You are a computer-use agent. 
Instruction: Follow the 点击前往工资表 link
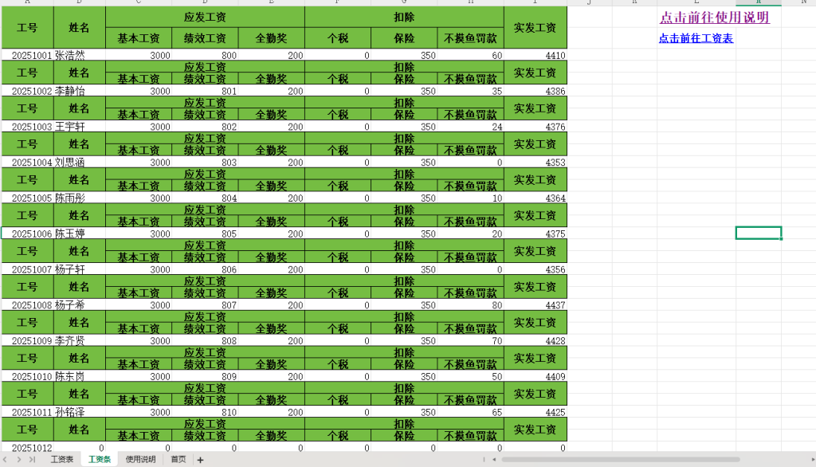[696, 38]
